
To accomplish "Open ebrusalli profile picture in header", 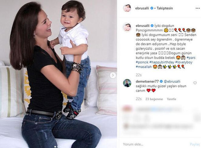I will [127, 8].
